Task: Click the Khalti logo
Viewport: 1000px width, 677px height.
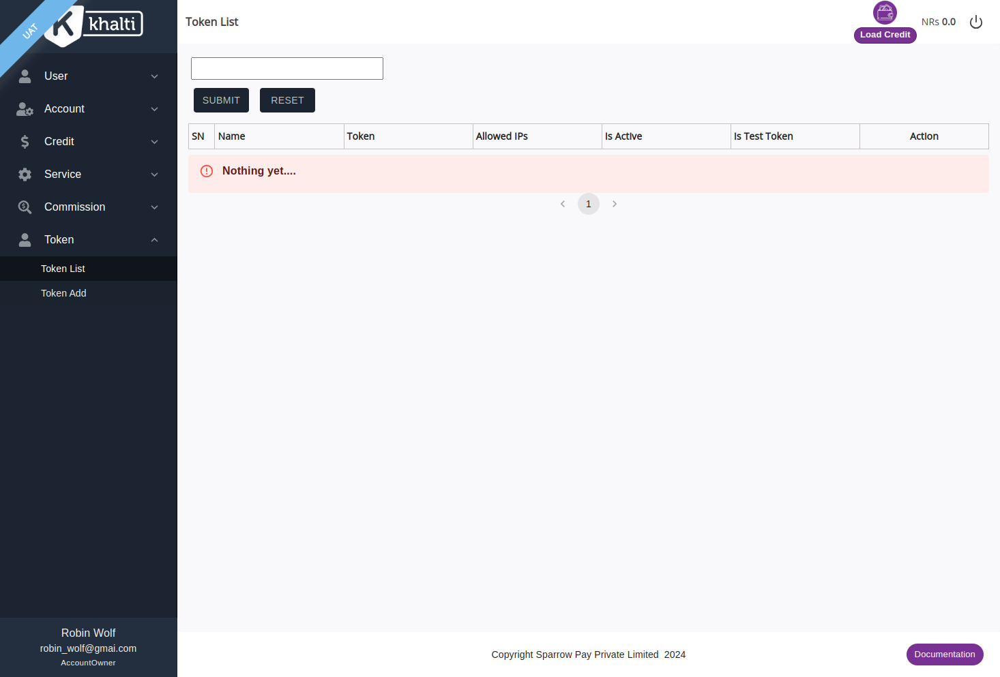Action: coord(93,25)
